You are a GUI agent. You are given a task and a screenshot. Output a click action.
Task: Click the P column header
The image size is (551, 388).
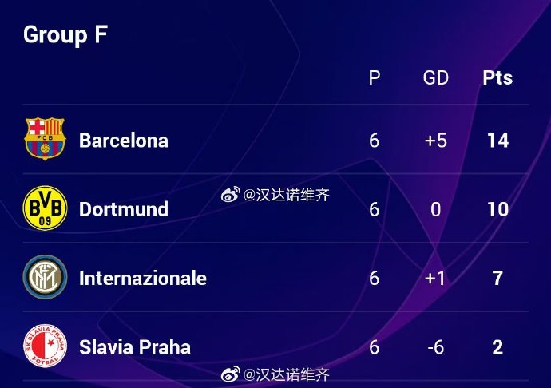(375, 77)
